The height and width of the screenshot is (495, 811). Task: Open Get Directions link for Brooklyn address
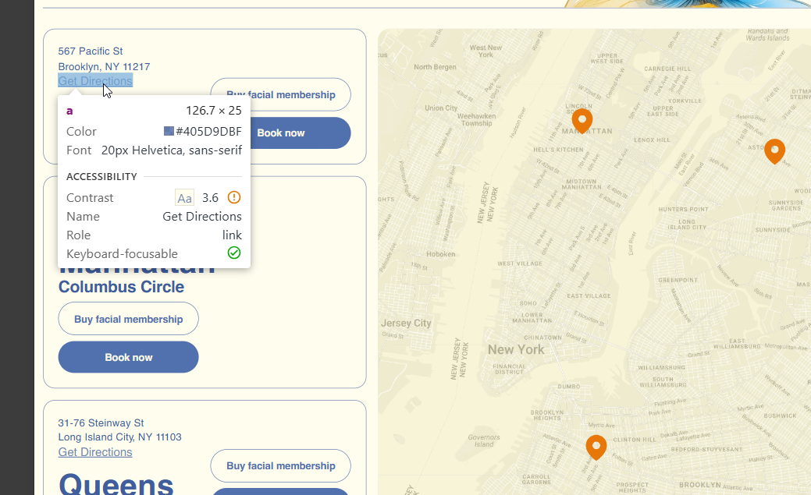pos(95,81)
